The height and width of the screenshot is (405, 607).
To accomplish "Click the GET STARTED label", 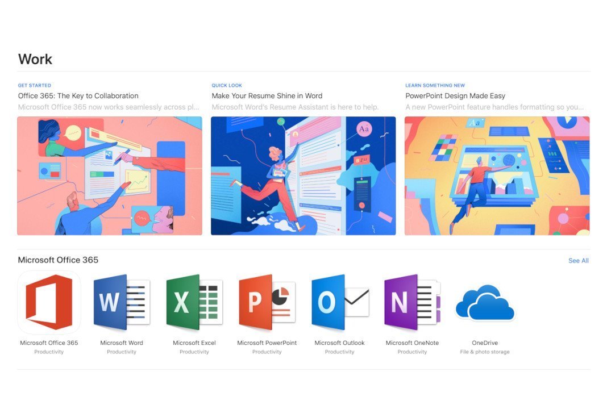I will pos(34,85).
